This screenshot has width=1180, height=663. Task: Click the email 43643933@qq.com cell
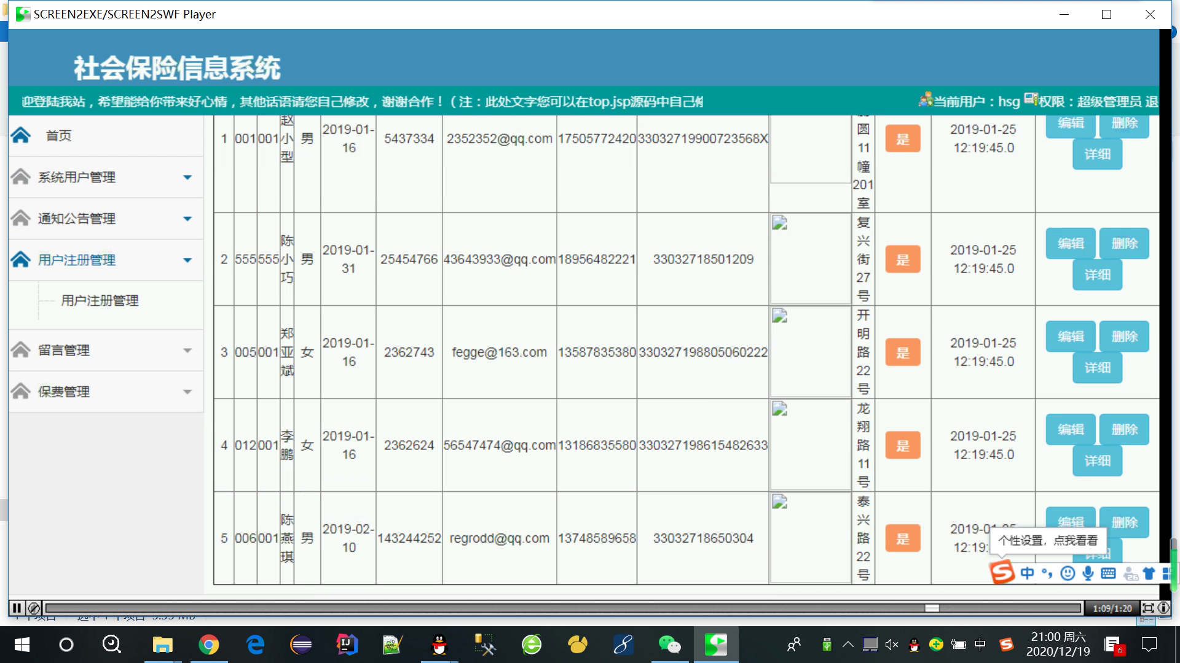[499, 260]
